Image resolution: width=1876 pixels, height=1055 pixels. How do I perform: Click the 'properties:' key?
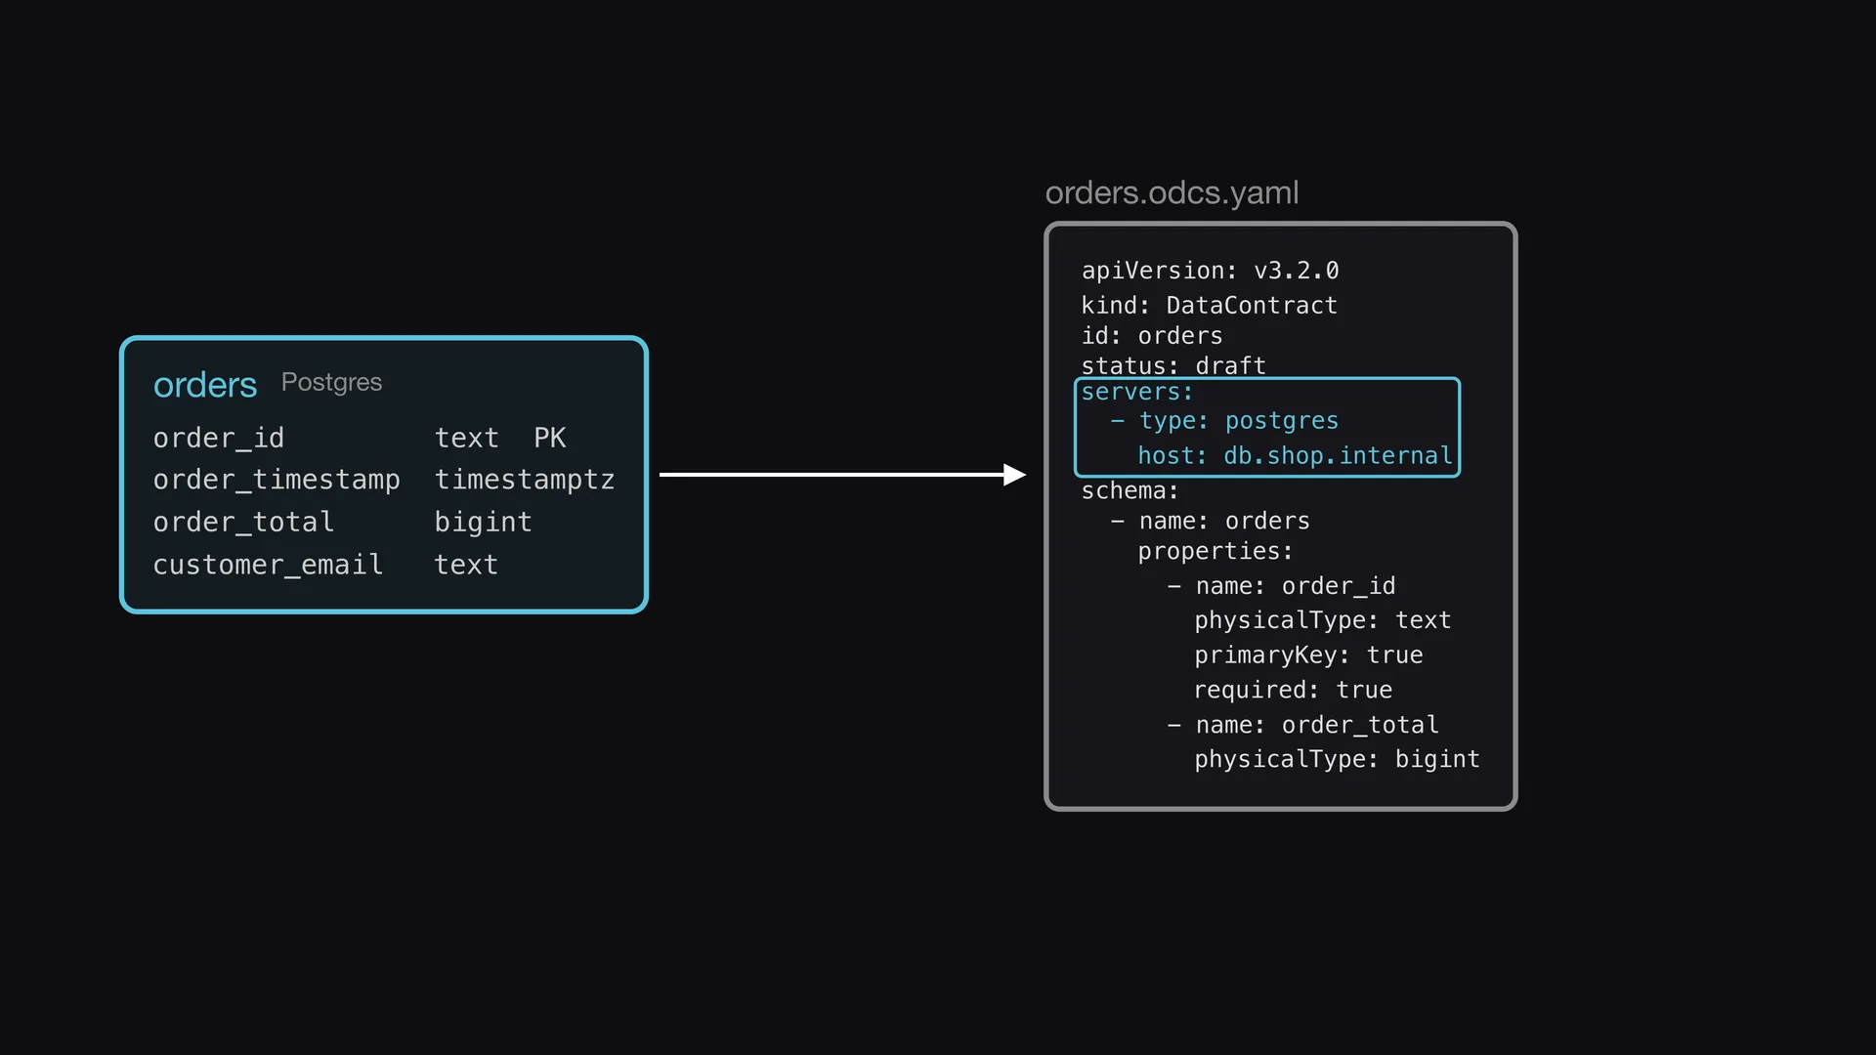[1215, 552]
